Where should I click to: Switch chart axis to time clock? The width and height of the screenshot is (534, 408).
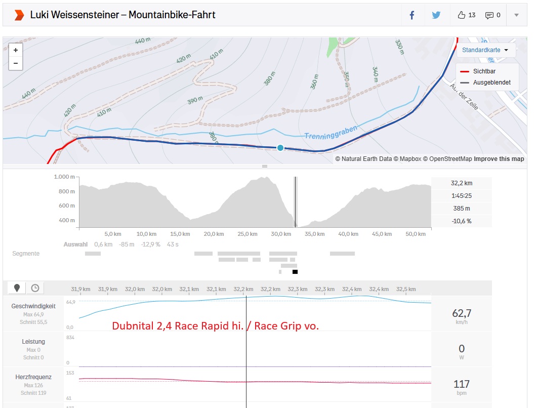click(35, 288)
